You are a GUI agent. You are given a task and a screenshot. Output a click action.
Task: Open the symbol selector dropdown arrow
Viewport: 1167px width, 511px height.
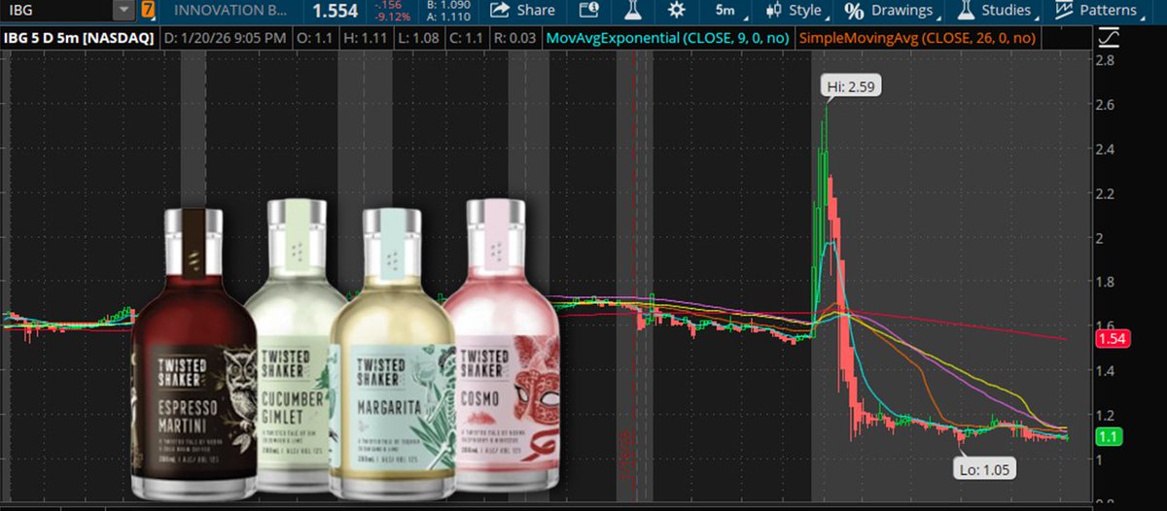124,11
